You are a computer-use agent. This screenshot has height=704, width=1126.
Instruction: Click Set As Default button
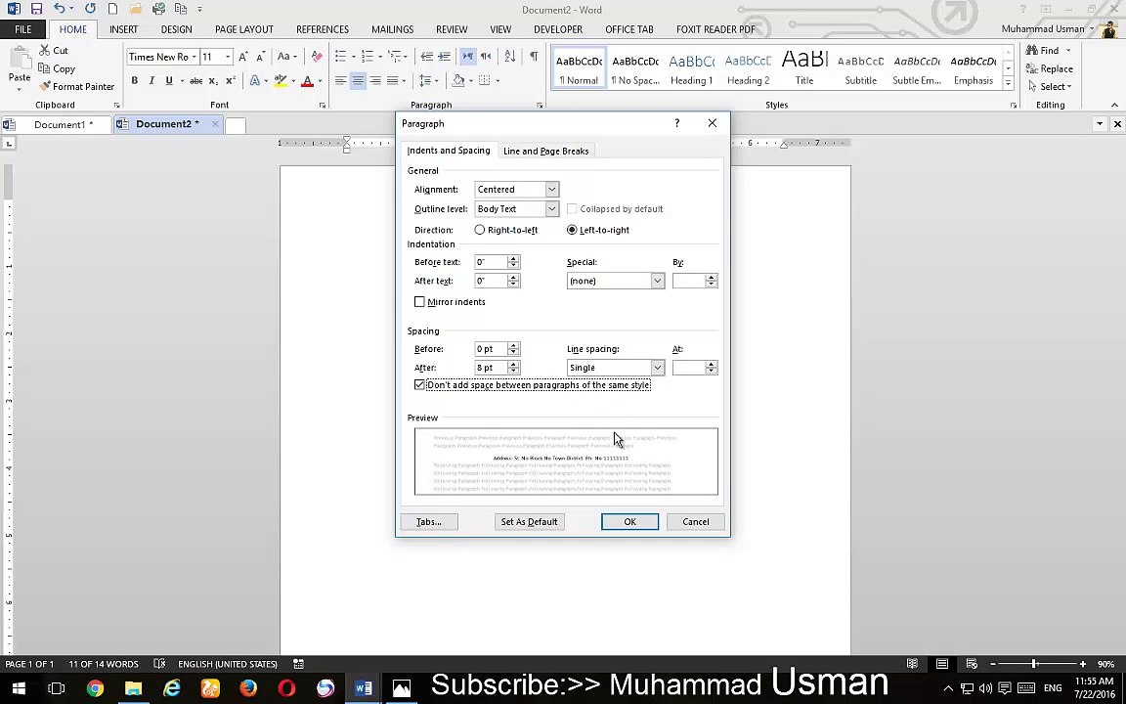tap(529, 521)
